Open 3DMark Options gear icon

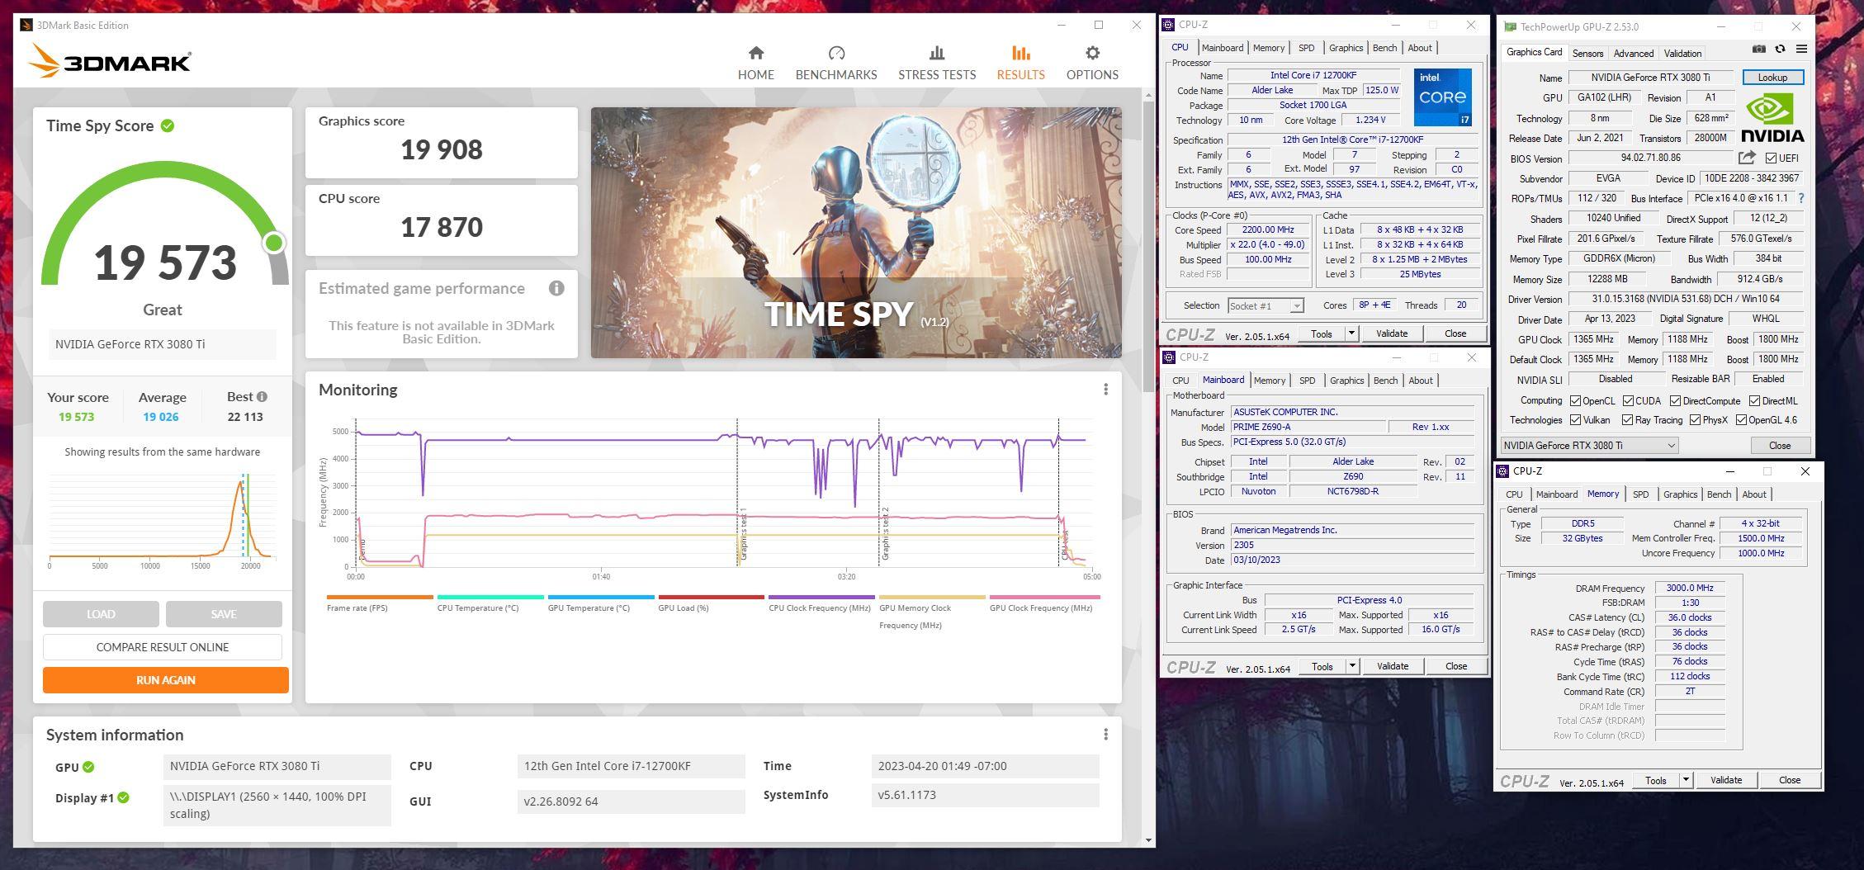(x=1091, y=54)
